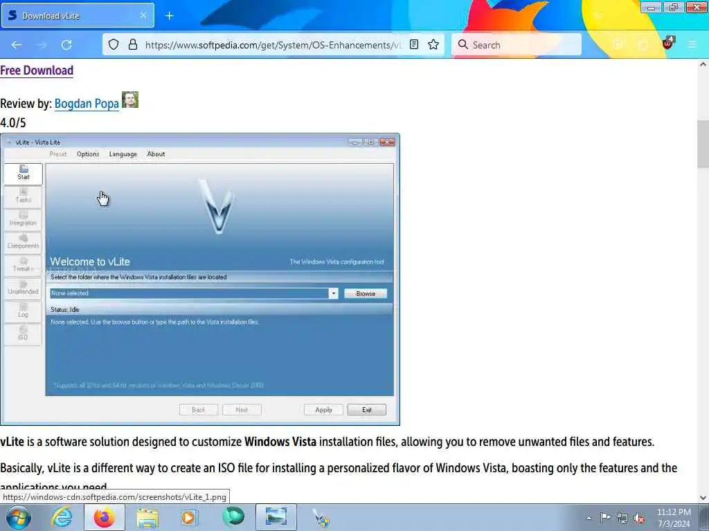709x531 pixels.
Task: Click the reviewer's avatar photo
Action: coord(130,100)
